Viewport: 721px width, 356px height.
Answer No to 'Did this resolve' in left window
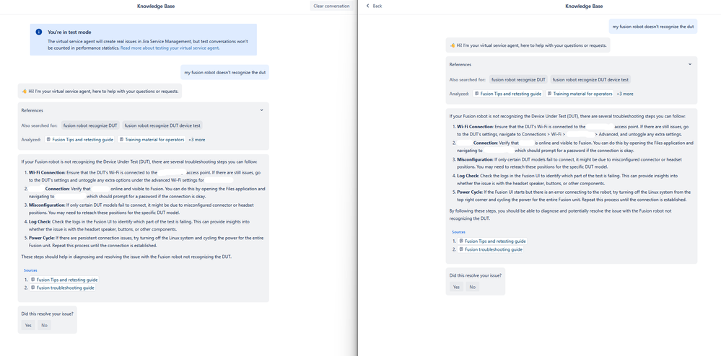(x=44, y=325)
